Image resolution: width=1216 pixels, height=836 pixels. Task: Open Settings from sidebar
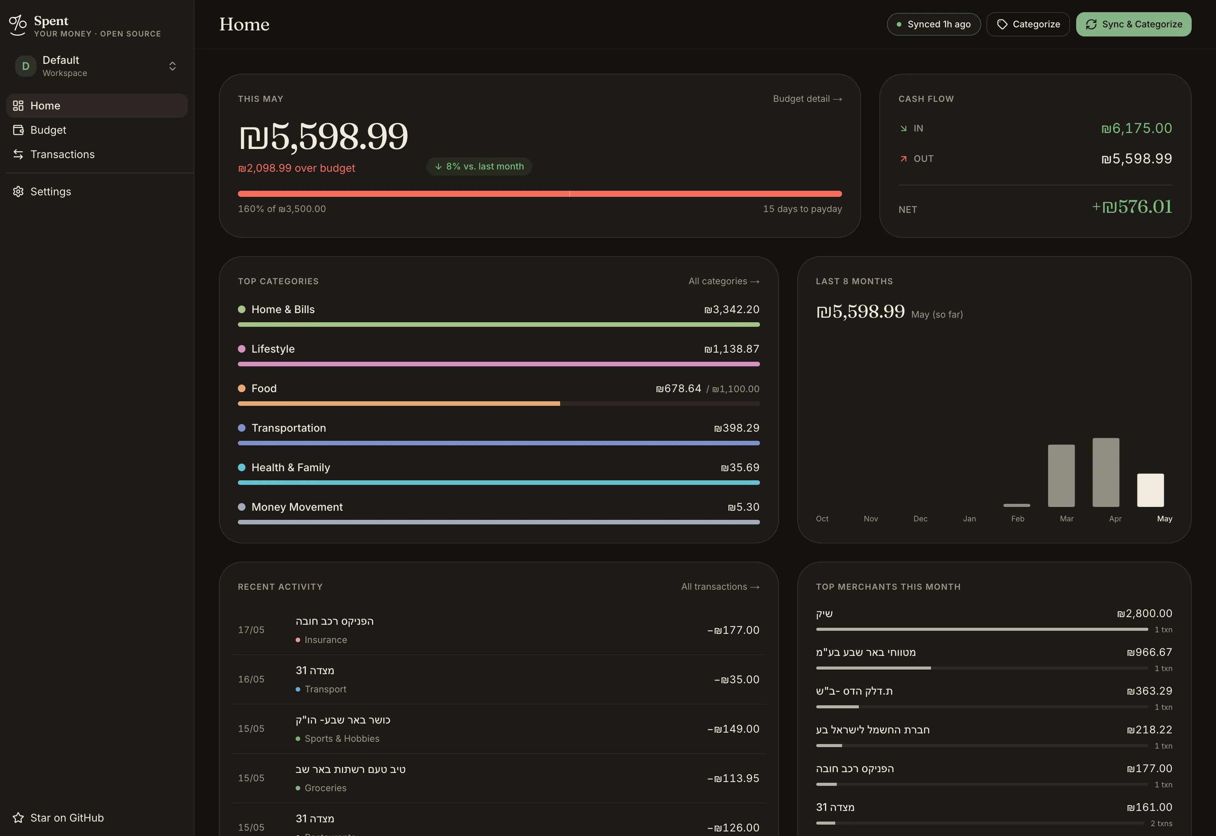pyautogui.click(x=97, y=192)
